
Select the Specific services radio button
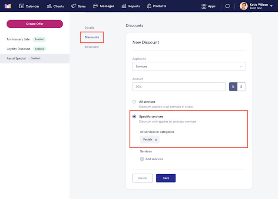(x=134, y=116)
